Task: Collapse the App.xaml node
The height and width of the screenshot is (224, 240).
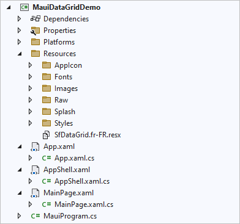Action: 20,146
